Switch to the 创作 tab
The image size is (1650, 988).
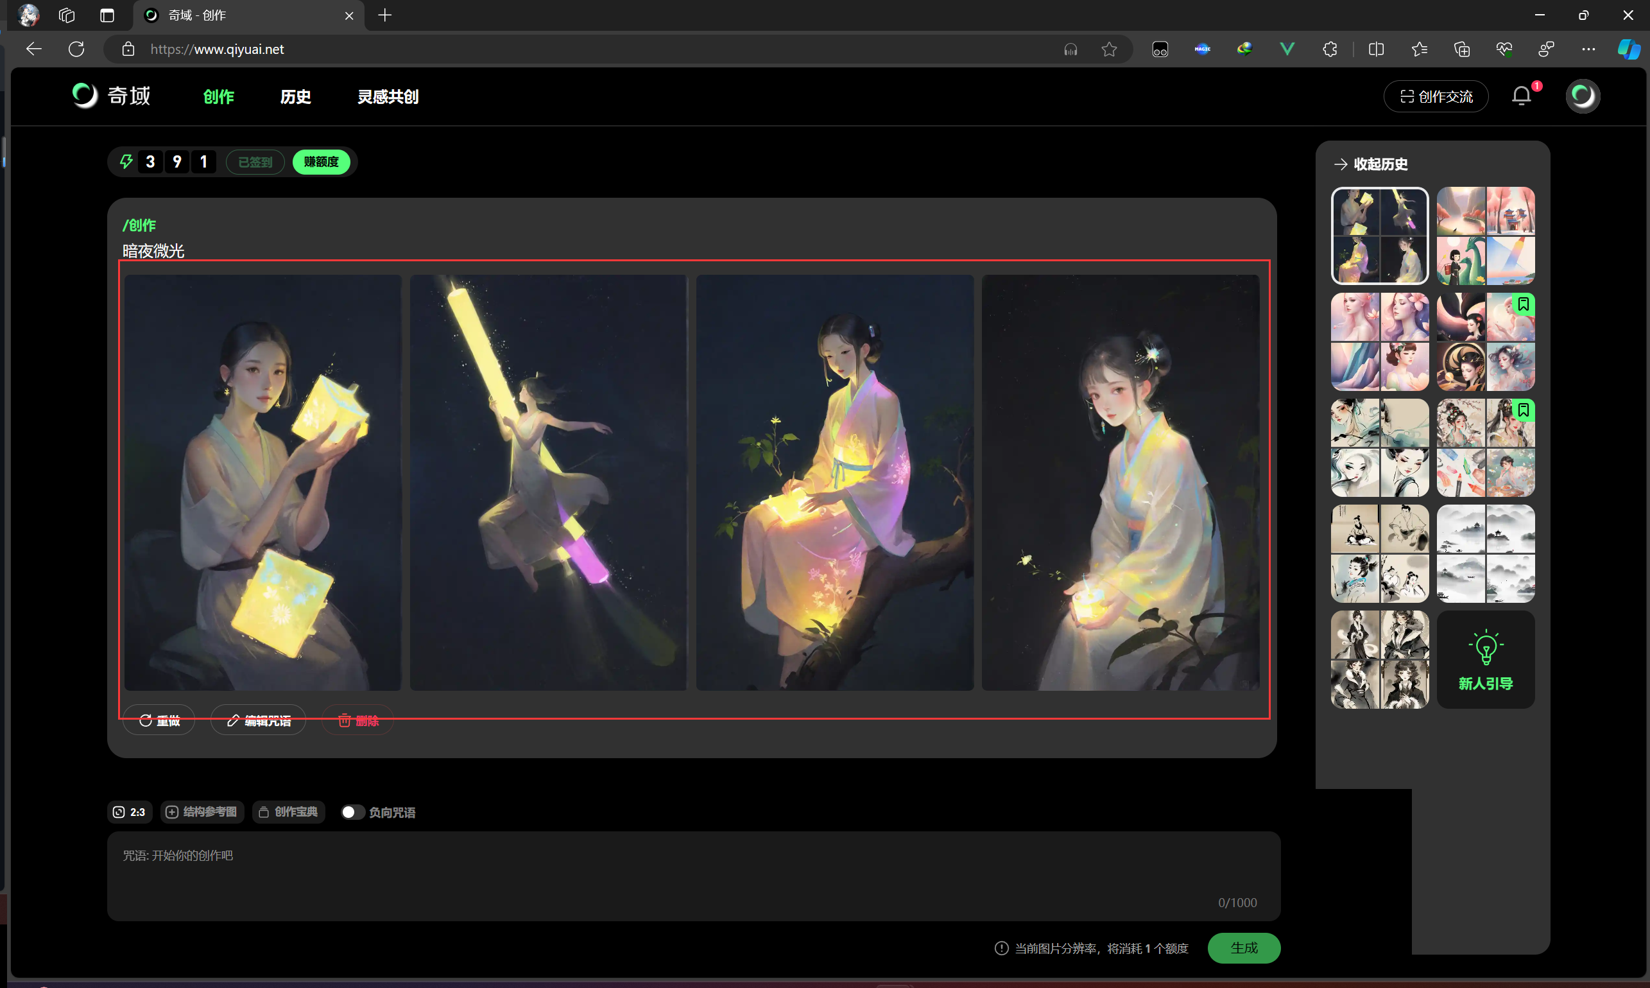[218, 96]
